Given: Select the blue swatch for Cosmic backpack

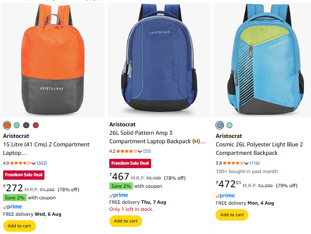Looking at the screenshot, I should (219, 125).
